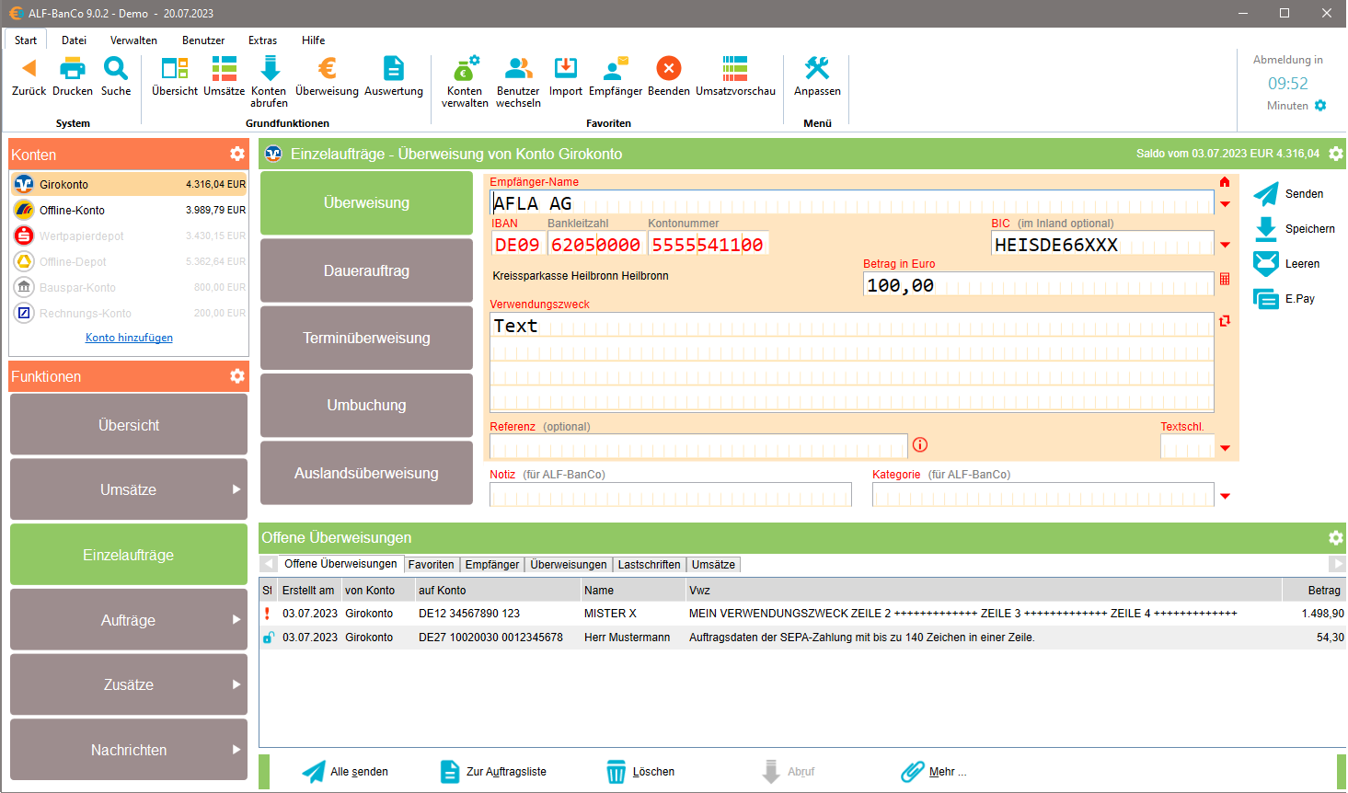1348x793 pixels.
Task: Open the Konten panel settings gear
Action: 237,154
